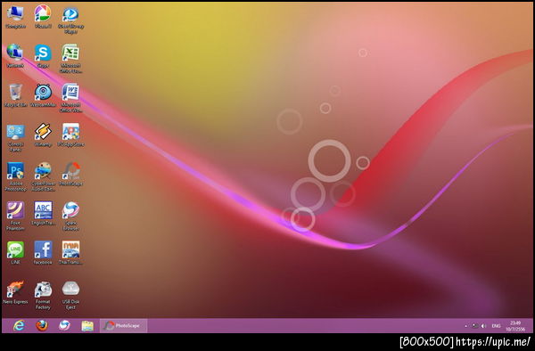Open File Explorer from the taskbar
Screen dimensions: 535x351
pos(87,325)
